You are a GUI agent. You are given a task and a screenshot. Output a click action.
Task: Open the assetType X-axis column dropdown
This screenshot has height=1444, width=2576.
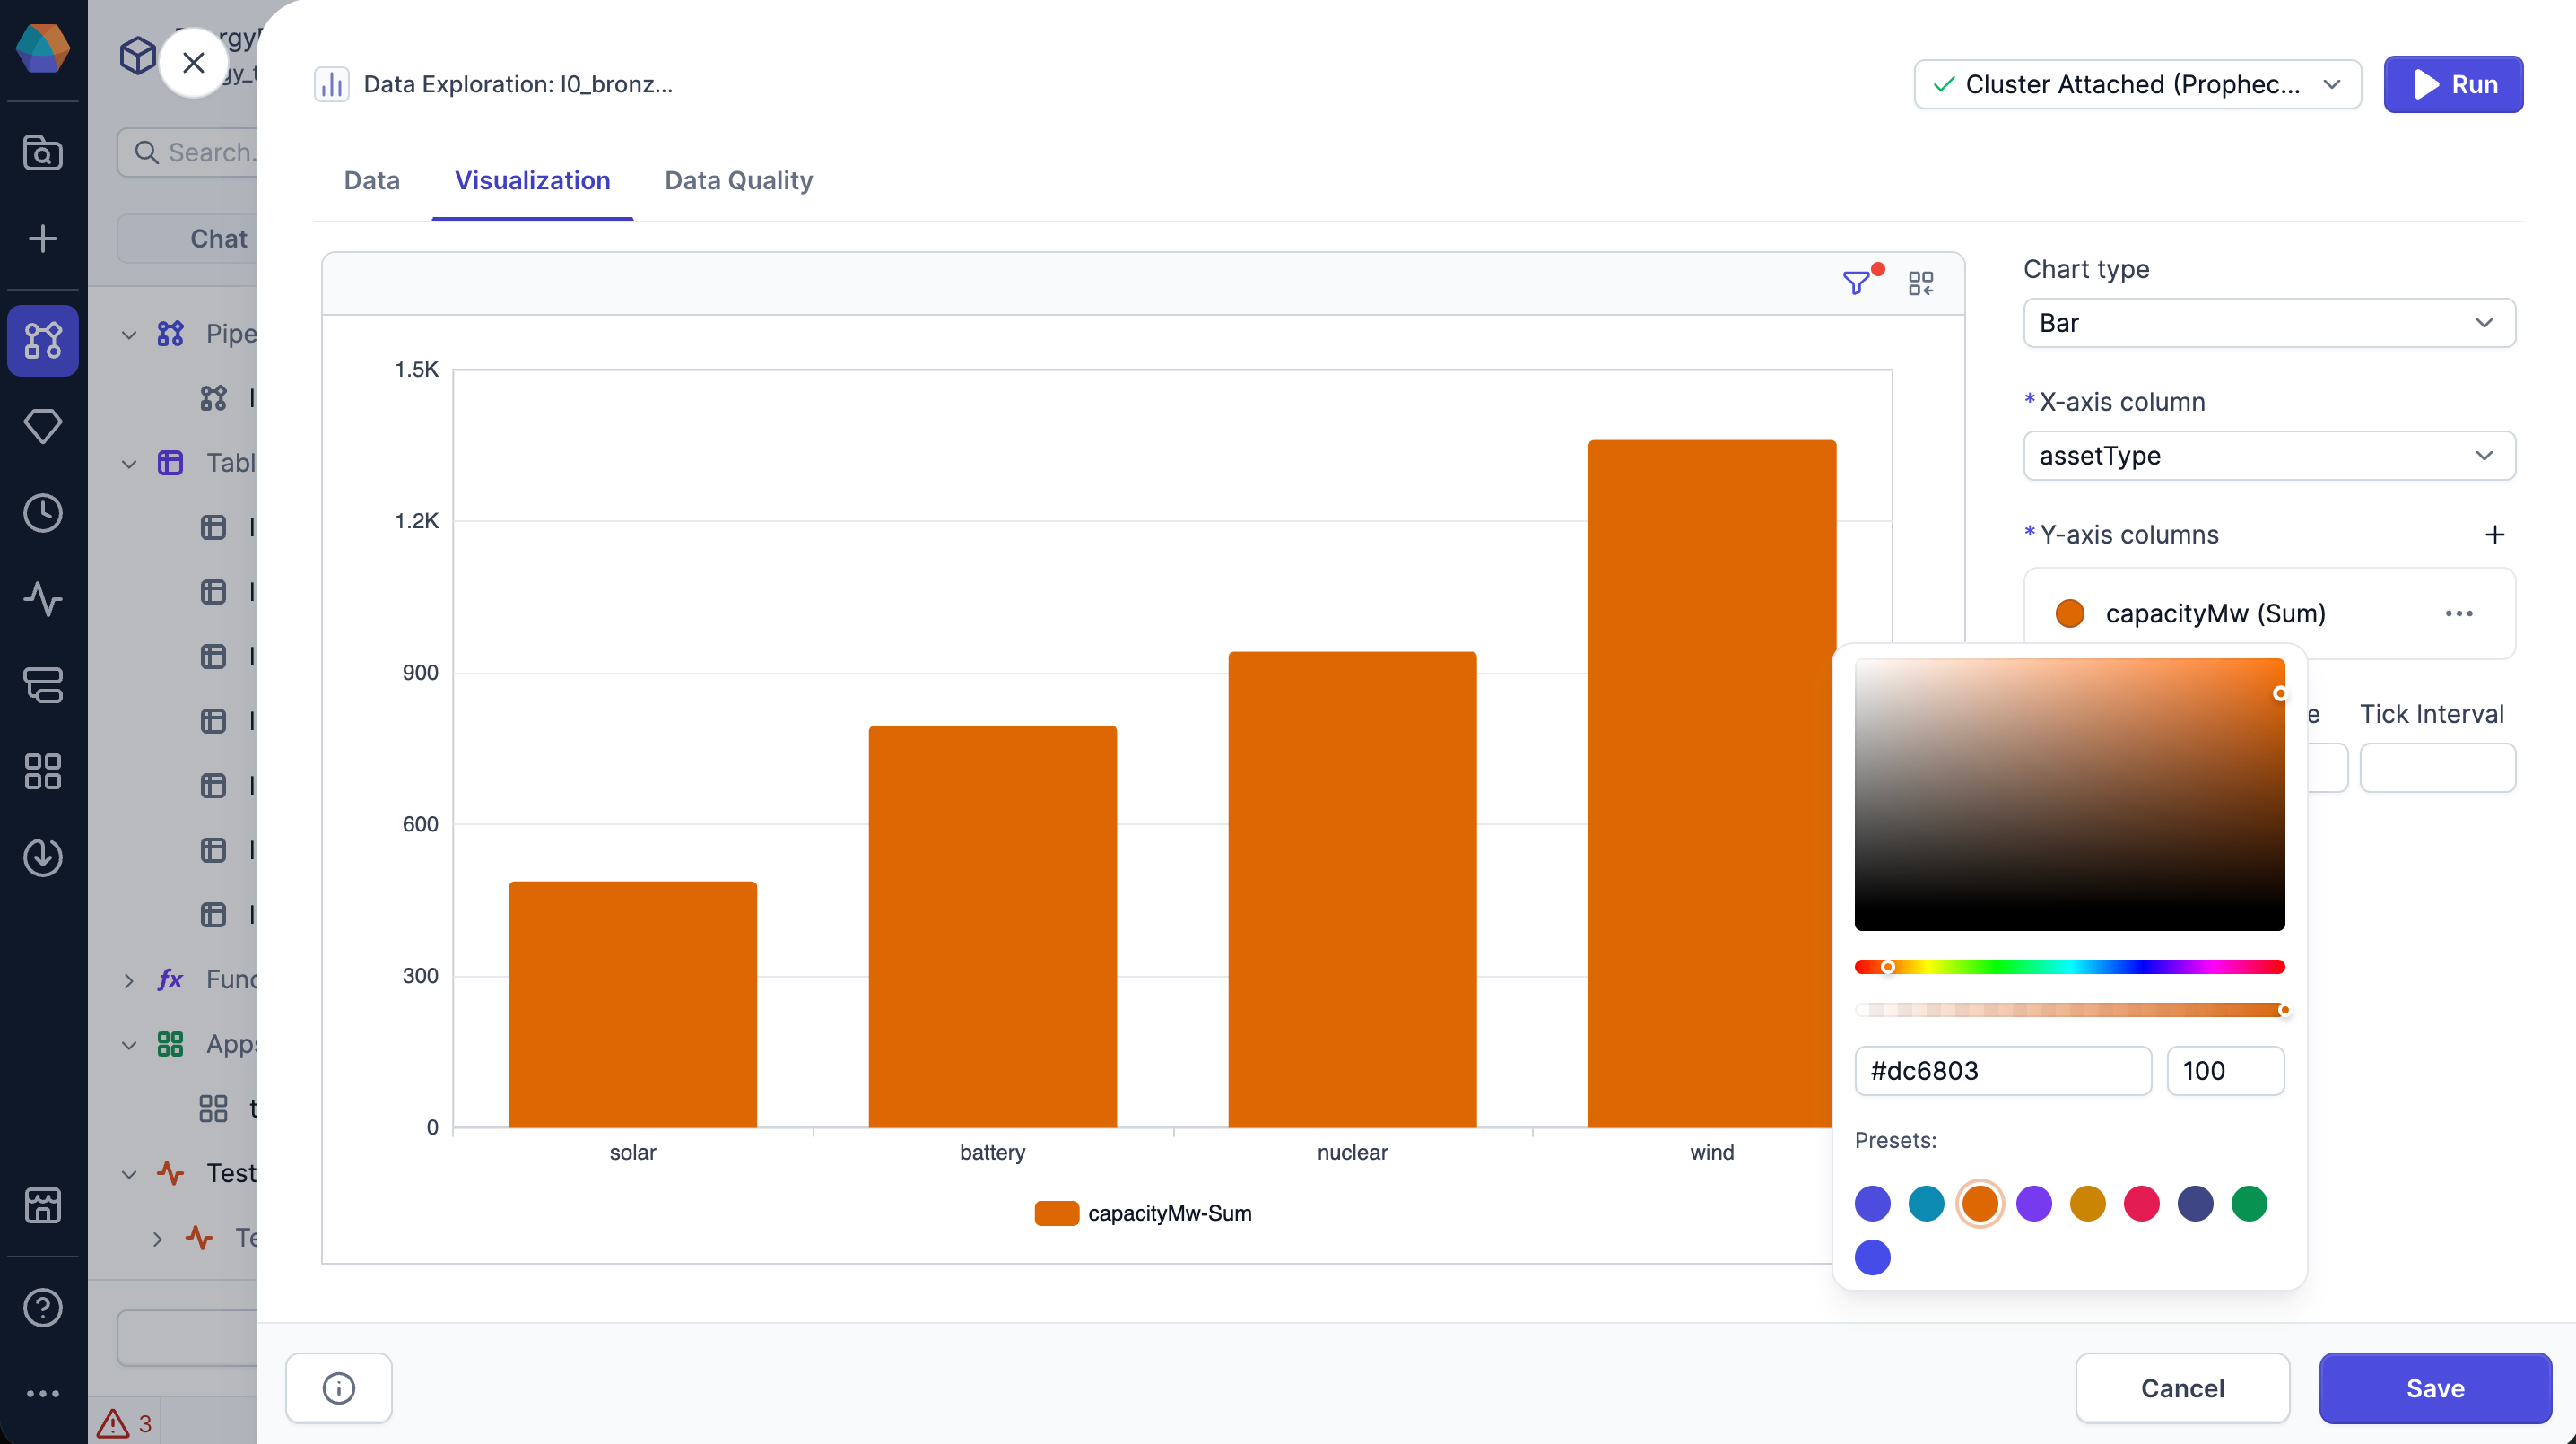(x=2267, y=456)
